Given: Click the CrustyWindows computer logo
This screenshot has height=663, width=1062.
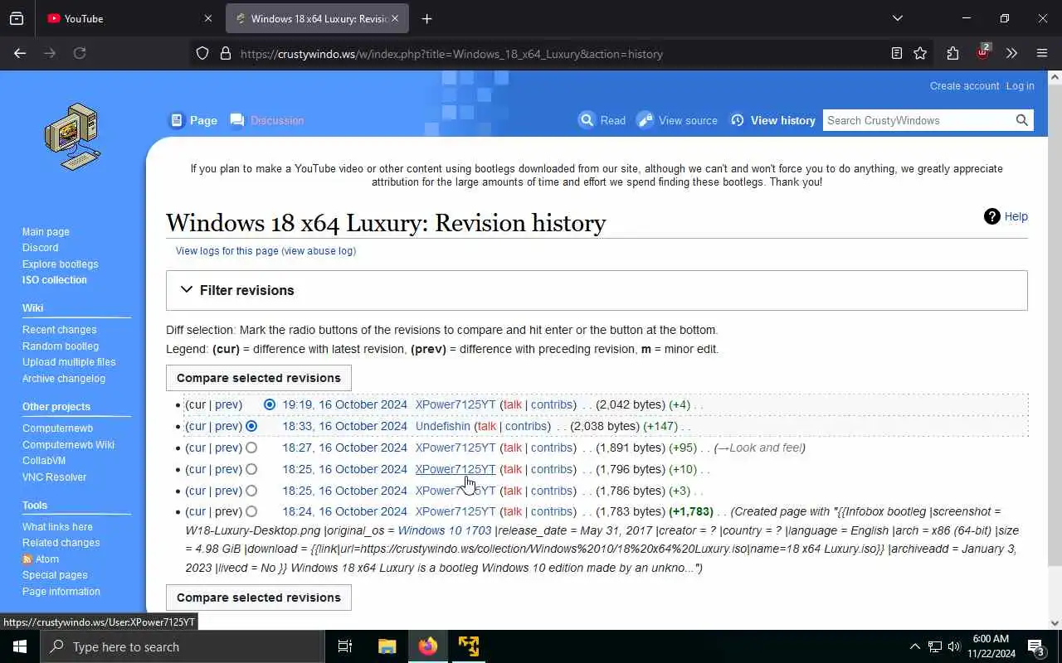Looking at the screenshot, I should point(73,137).
